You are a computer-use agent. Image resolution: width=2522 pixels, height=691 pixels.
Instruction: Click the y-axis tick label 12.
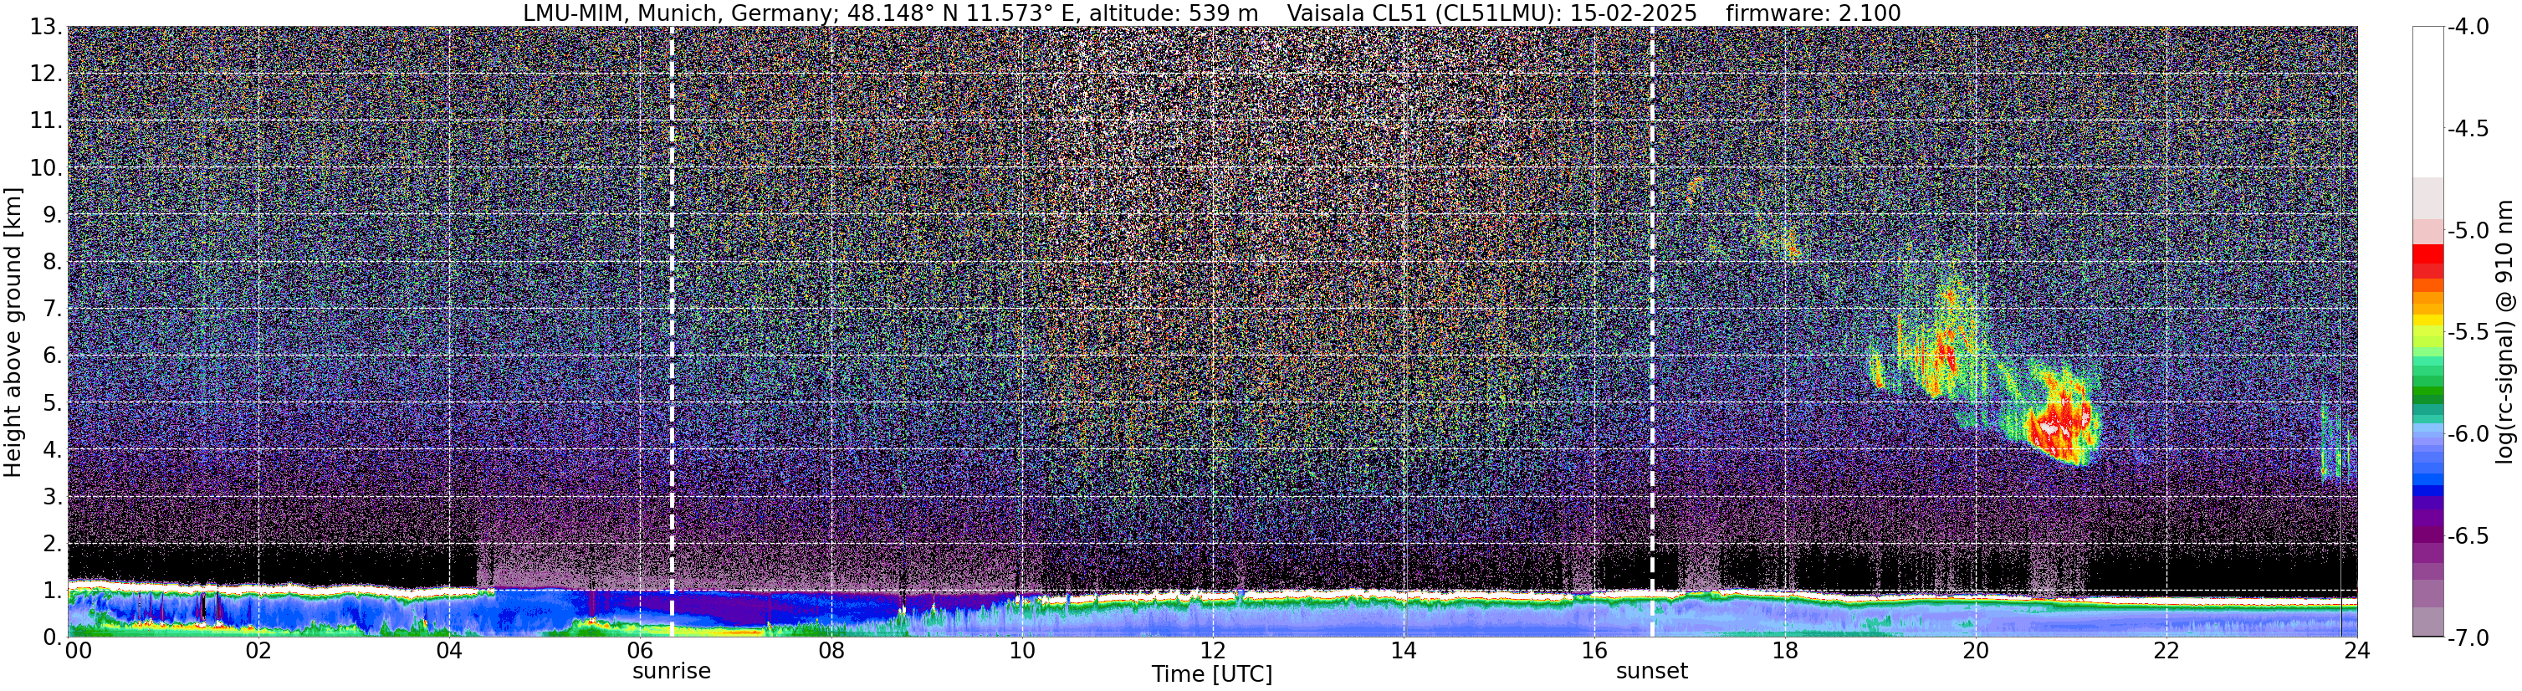45,74
